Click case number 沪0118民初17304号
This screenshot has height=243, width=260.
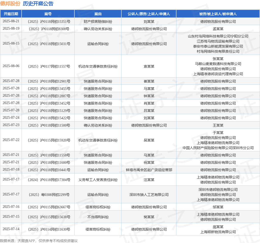click(x=49, y=180)
